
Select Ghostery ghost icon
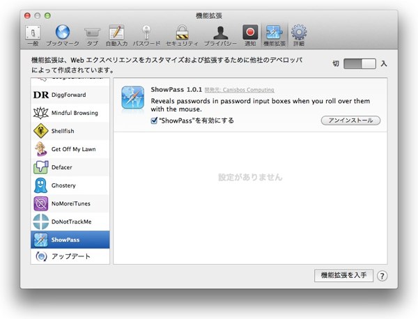coord(41,185)
